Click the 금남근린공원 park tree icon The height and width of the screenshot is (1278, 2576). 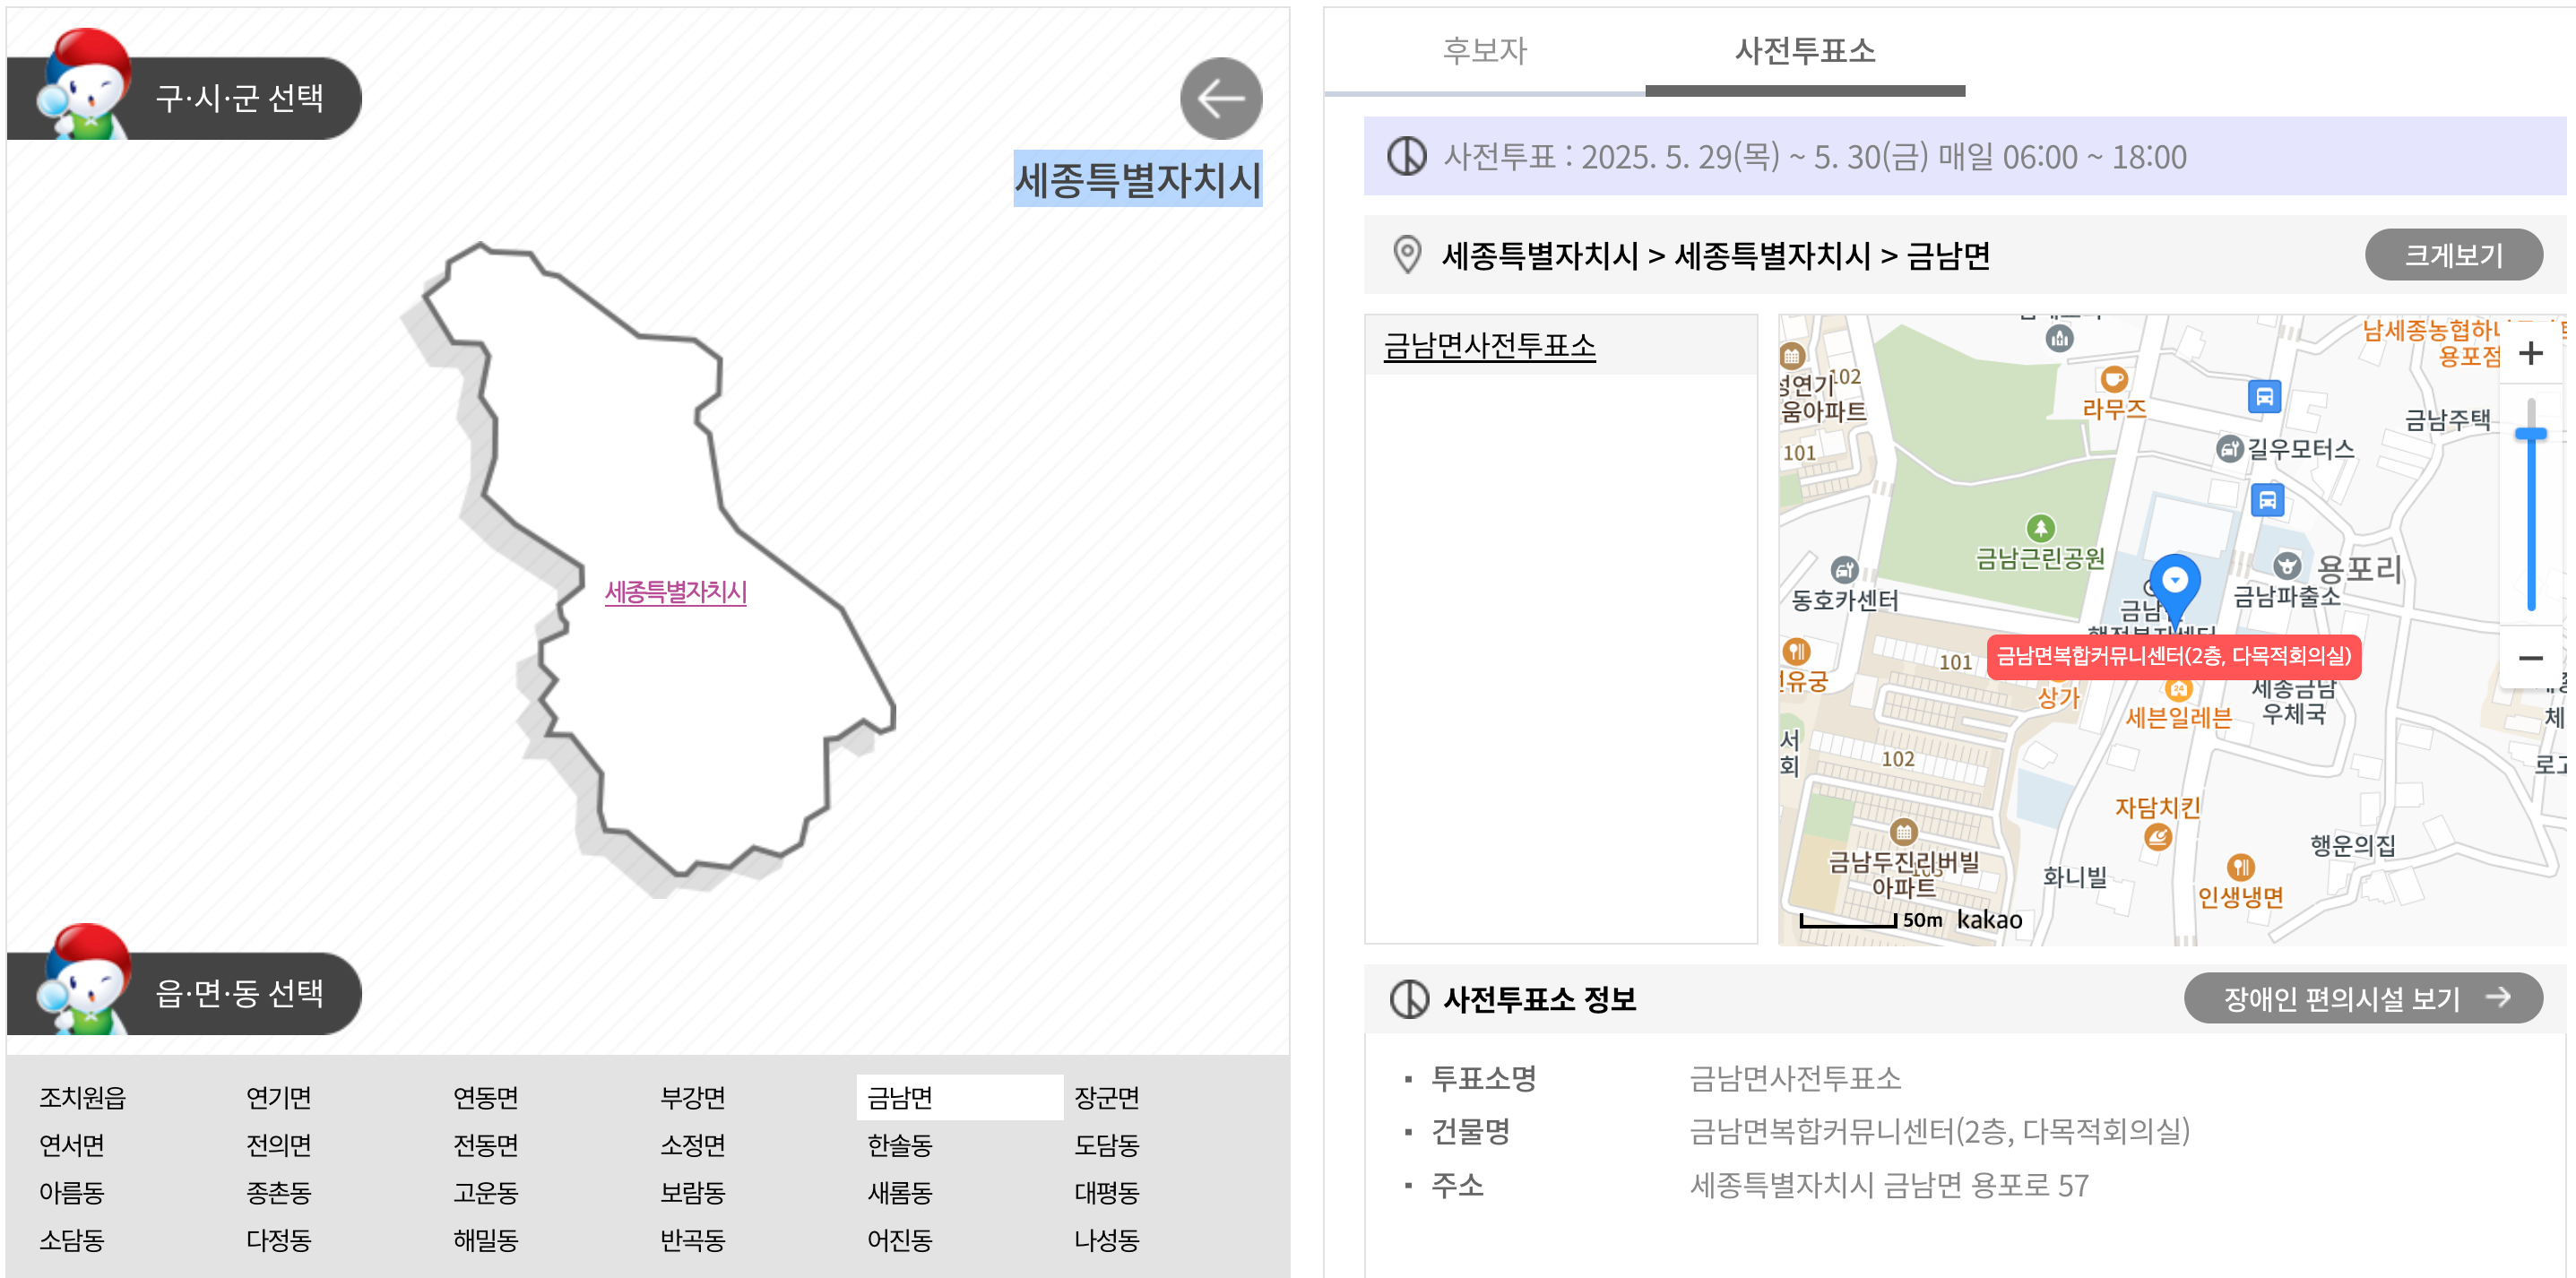pyautogui.click(x=2040, y=527)
